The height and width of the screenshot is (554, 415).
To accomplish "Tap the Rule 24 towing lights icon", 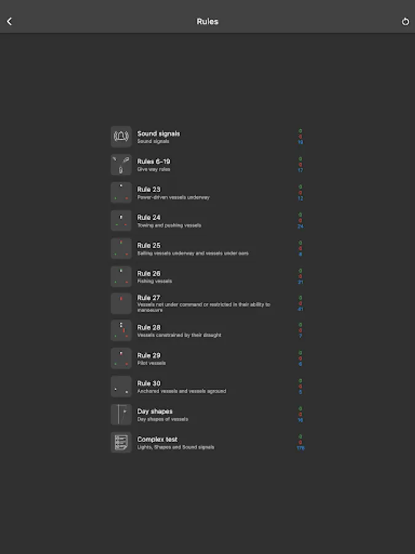I will point(121,220).
